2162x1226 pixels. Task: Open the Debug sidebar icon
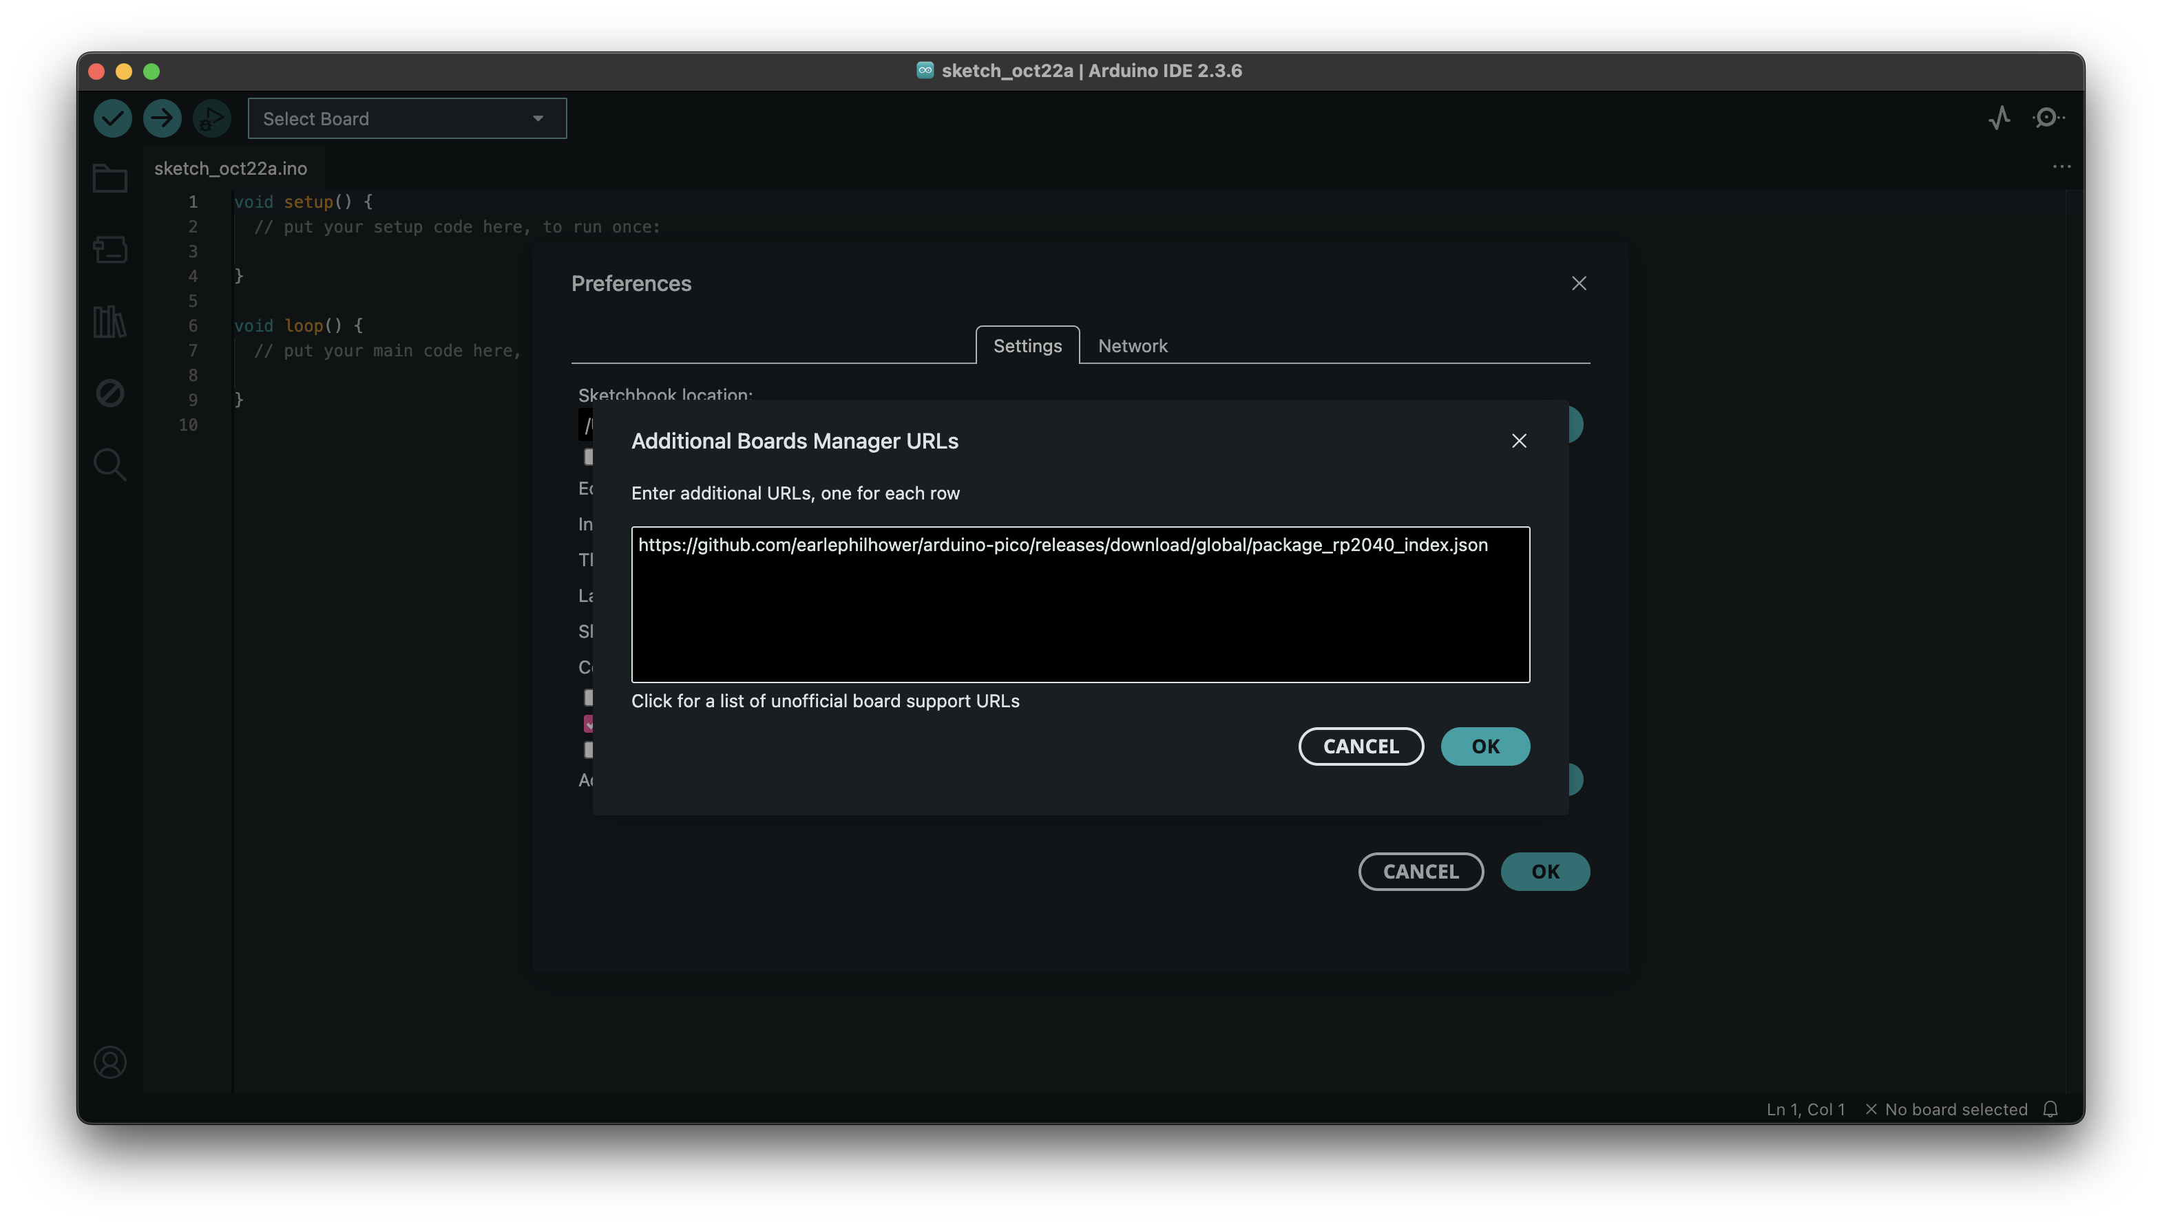(109, 394)
